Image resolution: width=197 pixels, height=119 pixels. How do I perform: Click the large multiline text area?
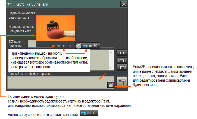[99, 60]
